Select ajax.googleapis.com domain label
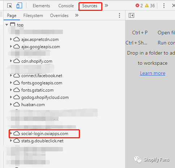The height and width of the screenshot is (168, 175). coord(40,47)
